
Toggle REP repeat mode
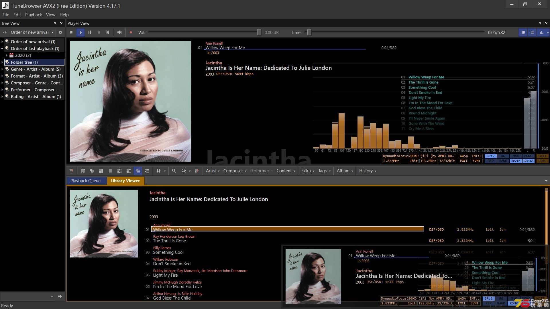tap(490, 161)
